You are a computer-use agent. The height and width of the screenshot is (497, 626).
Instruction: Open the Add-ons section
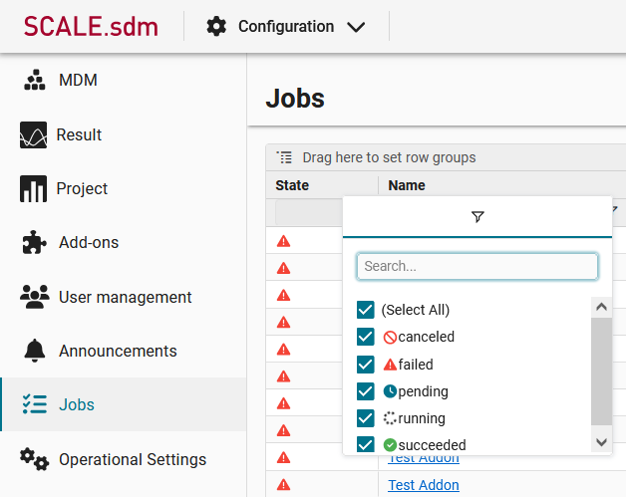click(89, 242)
